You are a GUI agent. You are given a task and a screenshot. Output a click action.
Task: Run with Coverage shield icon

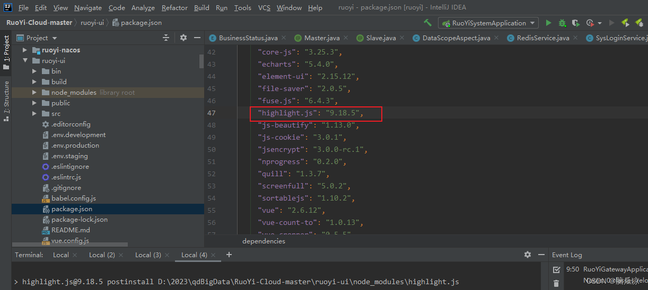point(576,23)
